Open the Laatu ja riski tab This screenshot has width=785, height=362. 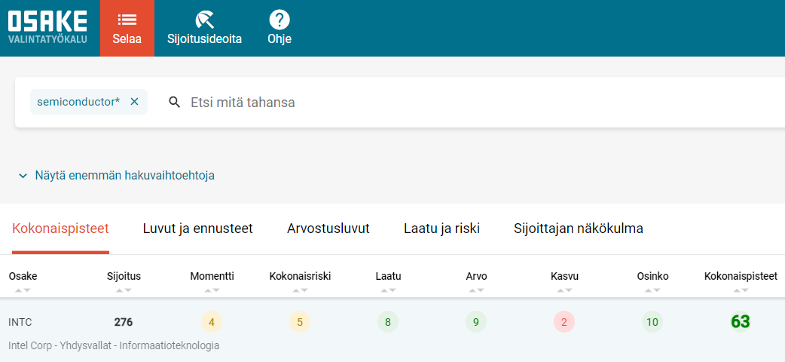(x=442, y=229)
